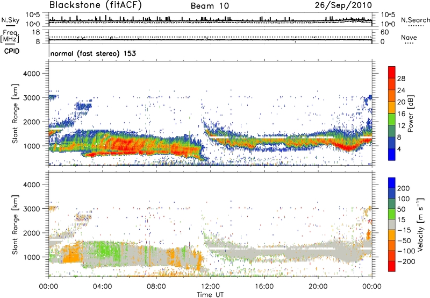The image size is (430, 298).
Task: Select the "Time UT" axis label
Action: [210, 295]
